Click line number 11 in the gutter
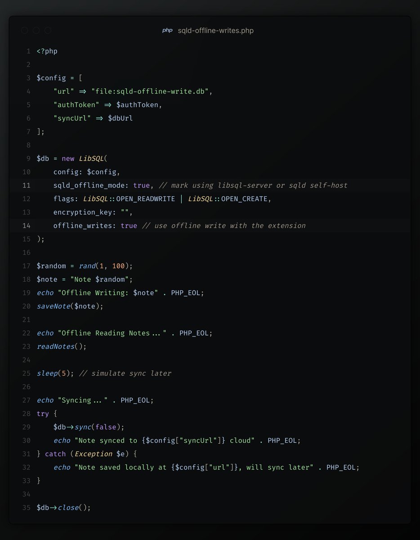 [27, 185]
